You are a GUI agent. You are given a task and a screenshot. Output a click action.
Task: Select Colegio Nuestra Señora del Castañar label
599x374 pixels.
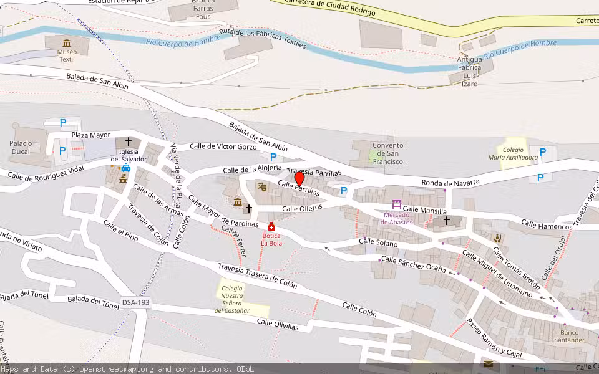(x=232, y=300)
